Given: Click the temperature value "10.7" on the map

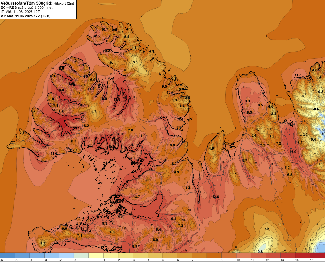Looking at the screenshot, I should click(x=105, y=30).
